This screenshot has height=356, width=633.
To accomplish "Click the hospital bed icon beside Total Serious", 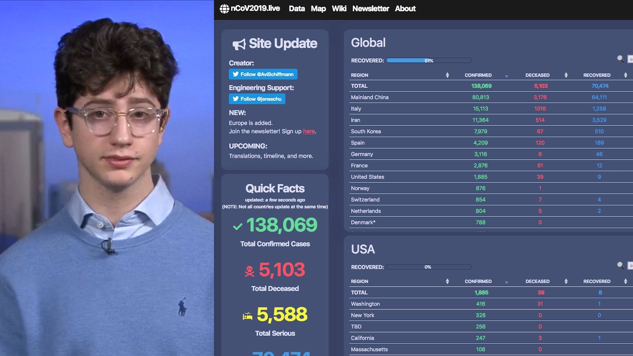I will click(x=247, y=315).
